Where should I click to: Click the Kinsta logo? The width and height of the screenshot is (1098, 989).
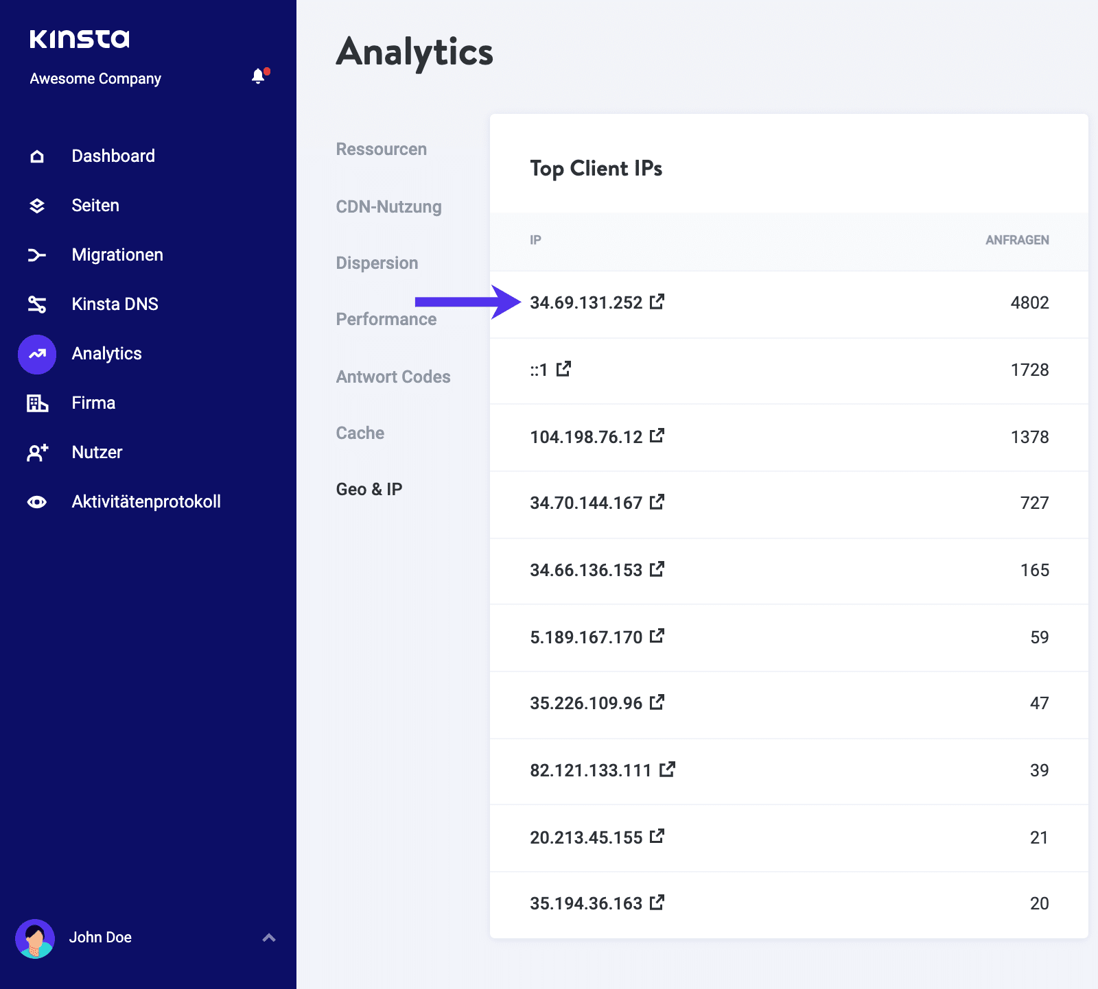click(80, 39)
